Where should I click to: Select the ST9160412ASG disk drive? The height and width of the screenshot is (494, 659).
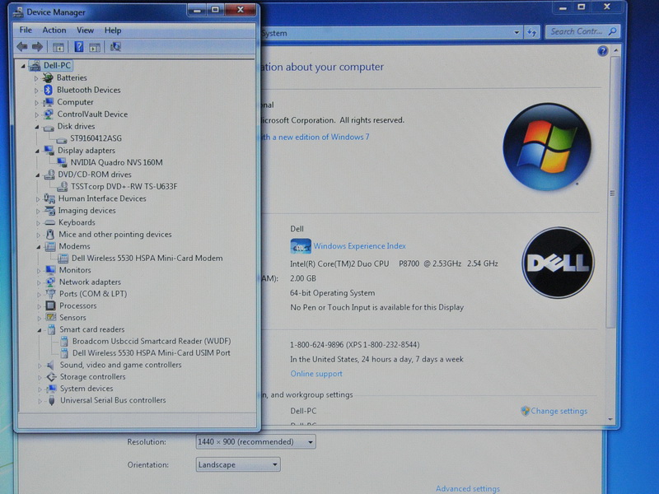click(x=96, y=138)
